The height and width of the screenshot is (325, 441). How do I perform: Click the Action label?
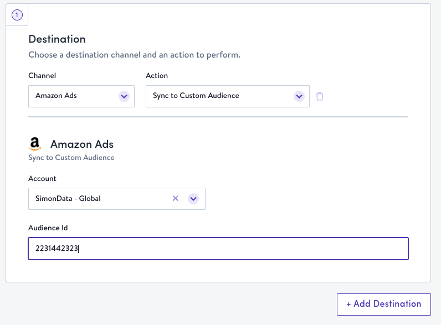pyautogui.click(x=157, y=76)
